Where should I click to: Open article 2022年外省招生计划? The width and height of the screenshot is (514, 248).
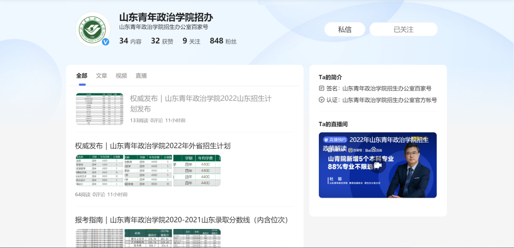click(x=153, y=146)
